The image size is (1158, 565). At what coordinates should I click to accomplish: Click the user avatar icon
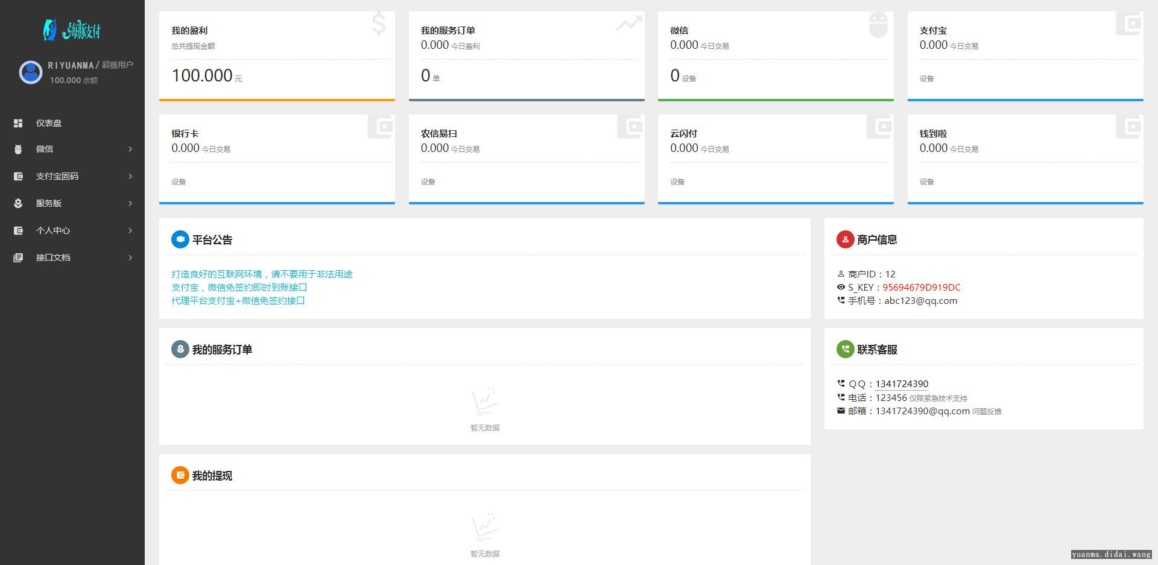pyautogui.click(x=31, y=72)
